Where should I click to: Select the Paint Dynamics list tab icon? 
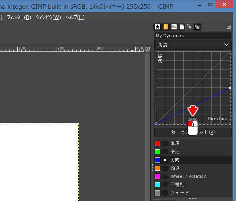pos(197,27)
